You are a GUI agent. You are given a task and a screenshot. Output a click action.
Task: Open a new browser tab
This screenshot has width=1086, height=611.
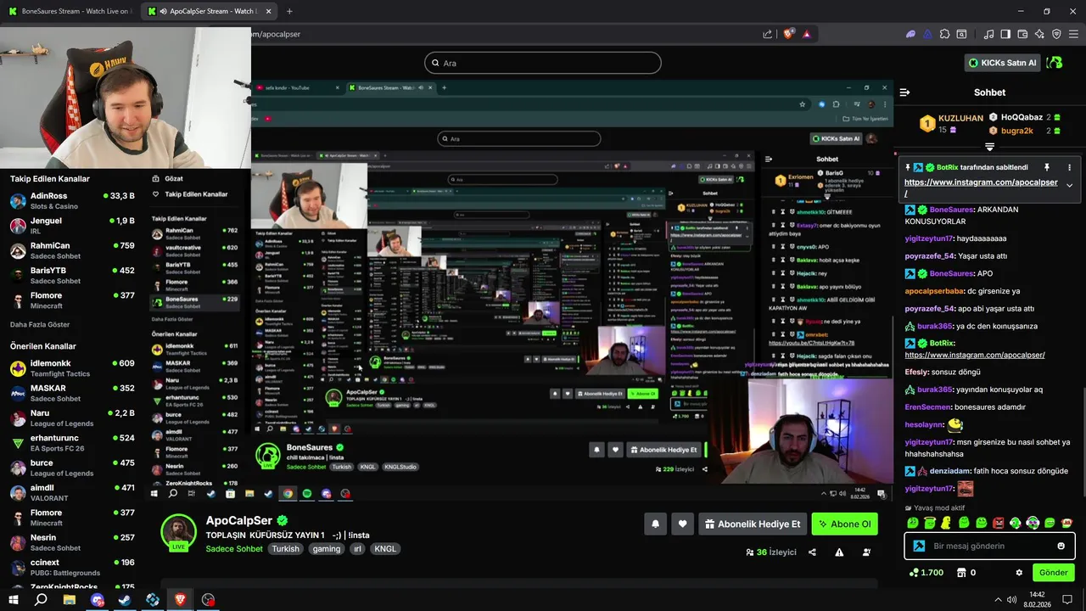[x=289, y=11]
